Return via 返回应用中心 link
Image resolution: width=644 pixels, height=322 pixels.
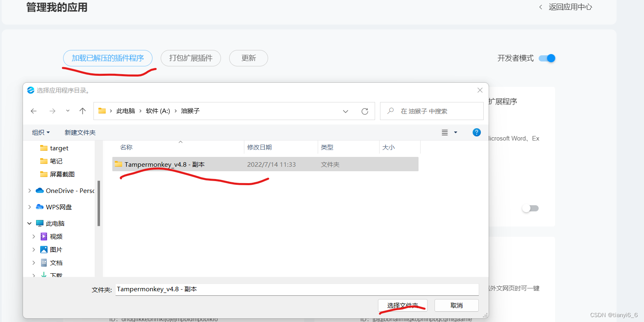(x=566, y=7)
